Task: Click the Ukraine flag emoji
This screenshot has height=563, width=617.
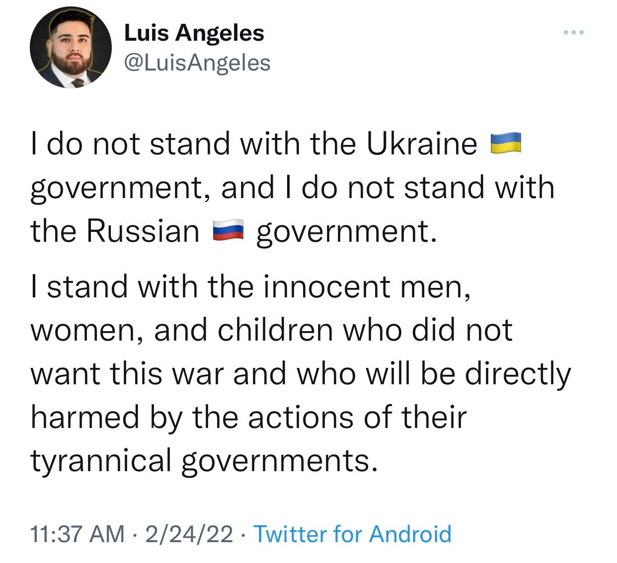Action: (506, 142)
